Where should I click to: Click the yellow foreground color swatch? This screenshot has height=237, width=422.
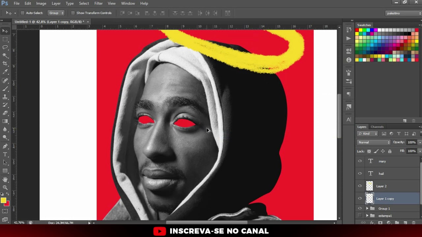(x=3, y=200)
